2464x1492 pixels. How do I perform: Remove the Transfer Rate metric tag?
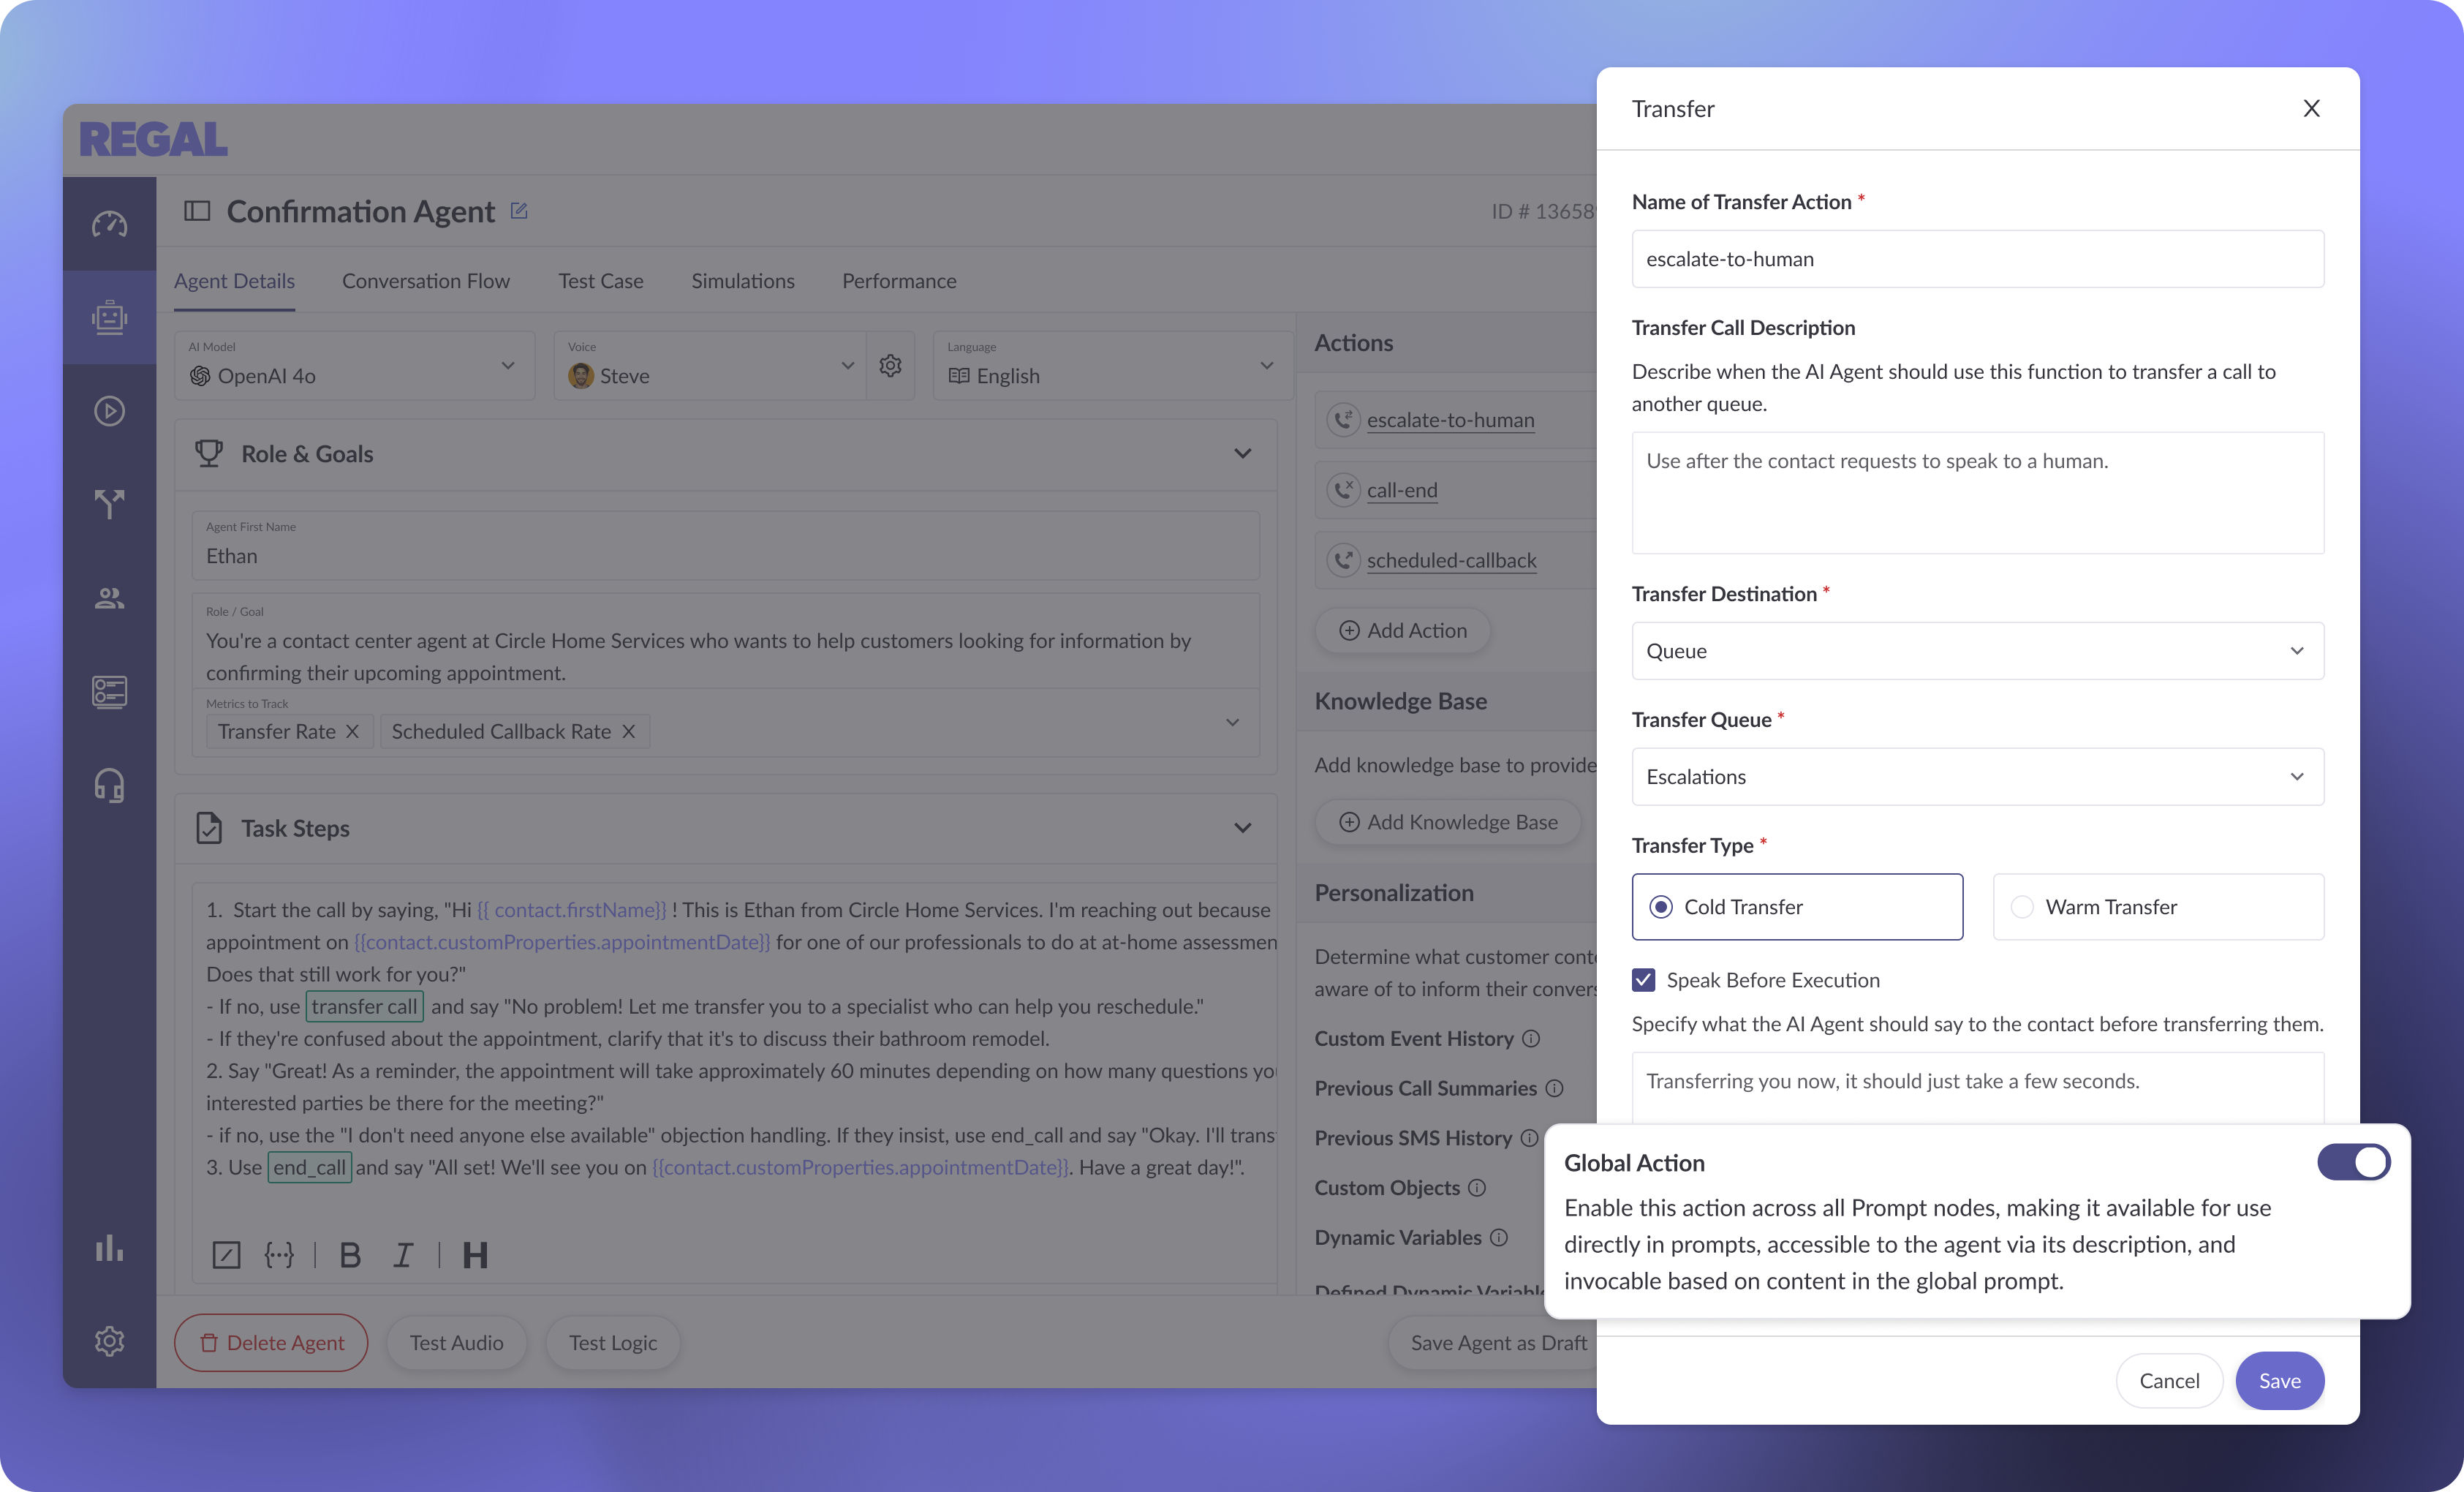pos(352,732)
